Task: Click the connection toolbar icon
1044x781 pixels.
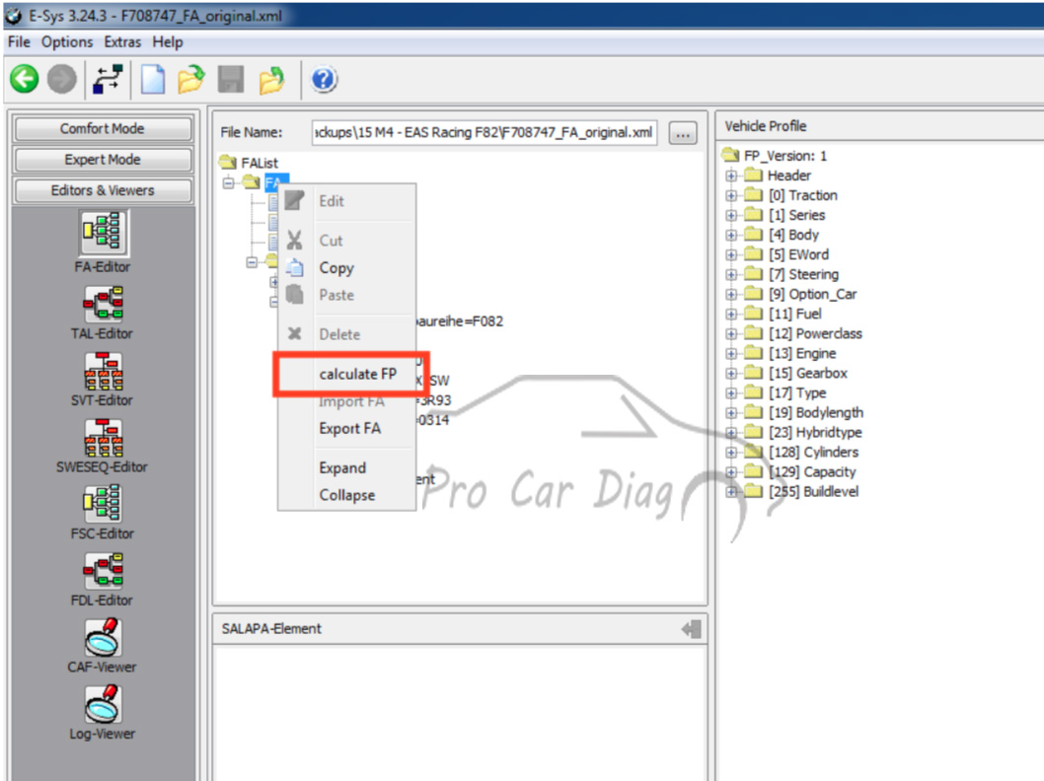Action: [108, 79]
